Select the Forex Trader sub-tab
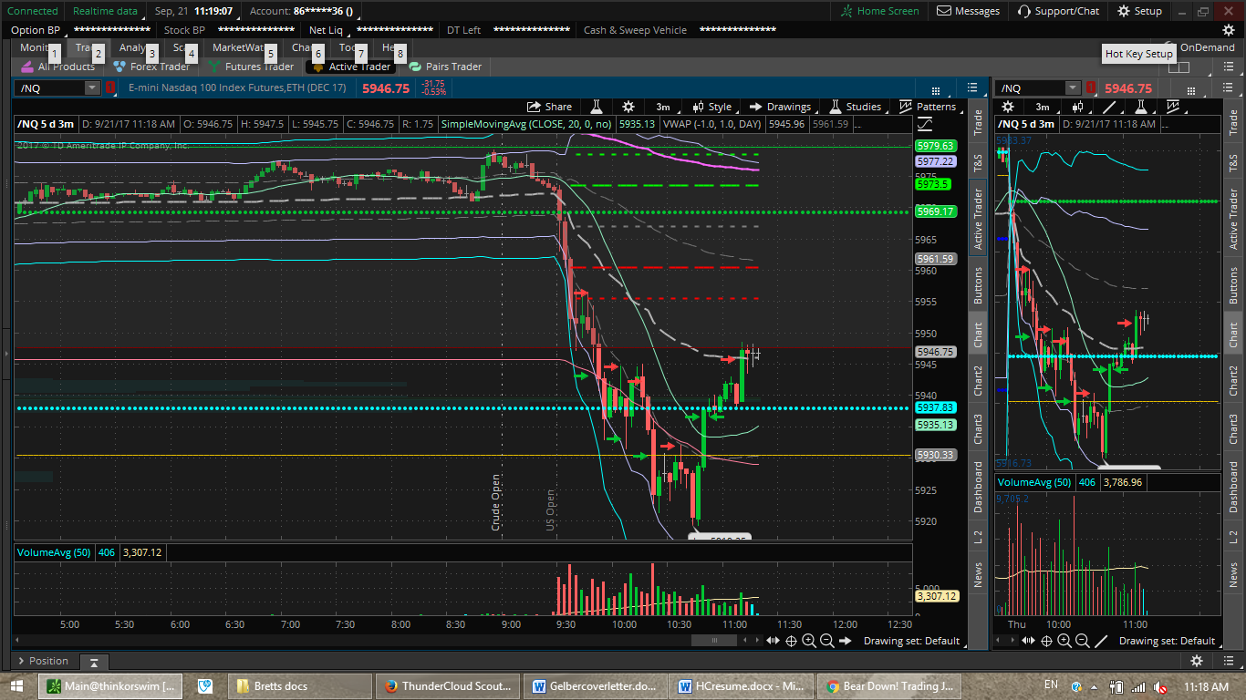This screenshot has height=700, width=1246. point(151,67)
